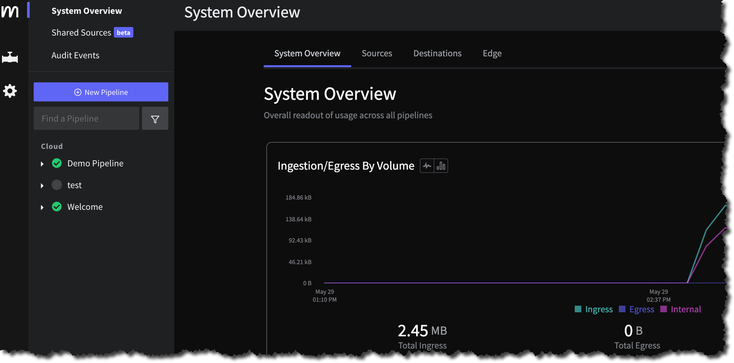This screenshot has height=363, width=734.
Task: Open the settings gear icon
Action: pos(10,91)
